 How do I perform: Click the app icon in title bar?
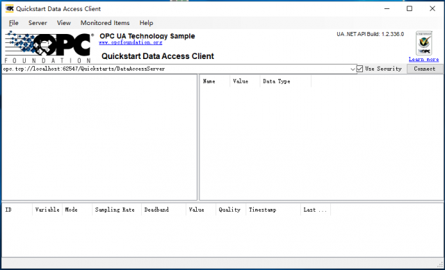(x=9, y=8)
